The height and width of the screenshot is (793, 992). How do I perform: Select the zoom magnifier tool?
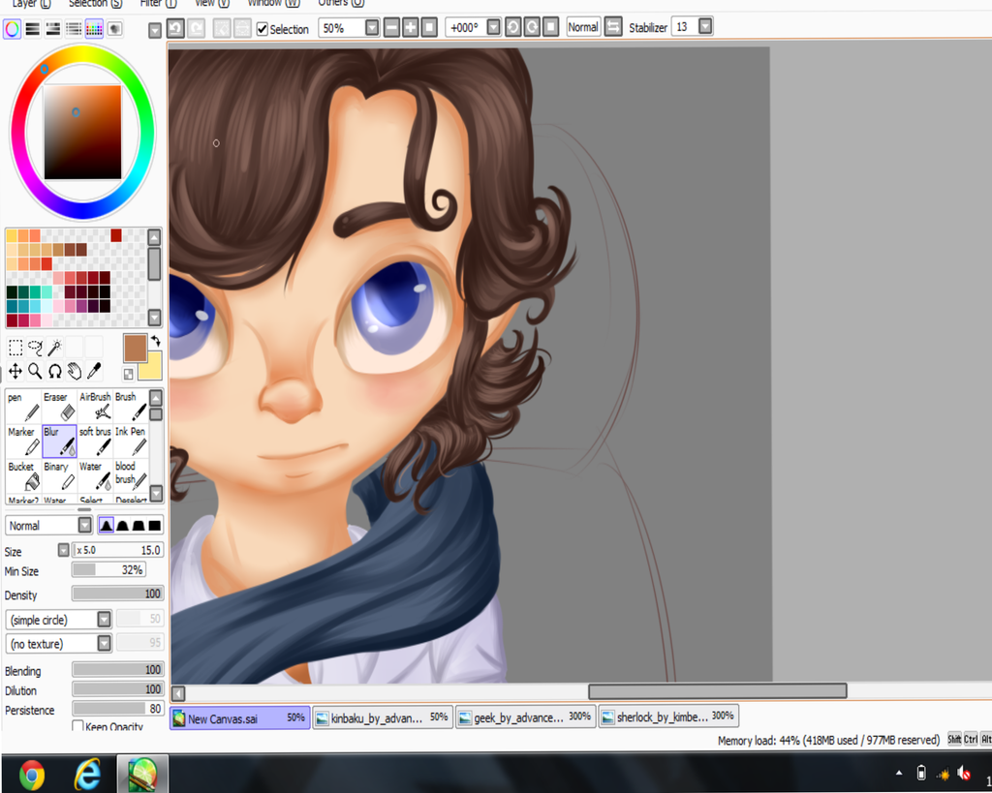[x=36, y=371]
